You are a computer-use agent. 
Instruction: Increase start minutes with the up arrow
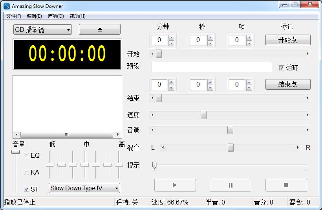[171, 37]
